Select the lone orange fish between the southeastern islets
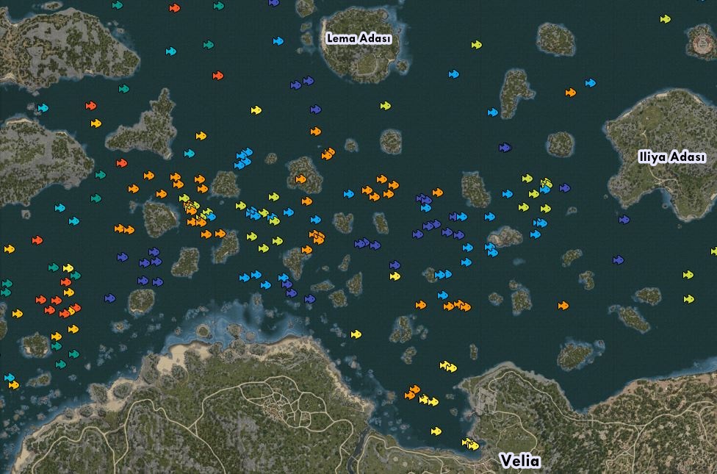Screen dimensions: 717x474 point(563,306)
